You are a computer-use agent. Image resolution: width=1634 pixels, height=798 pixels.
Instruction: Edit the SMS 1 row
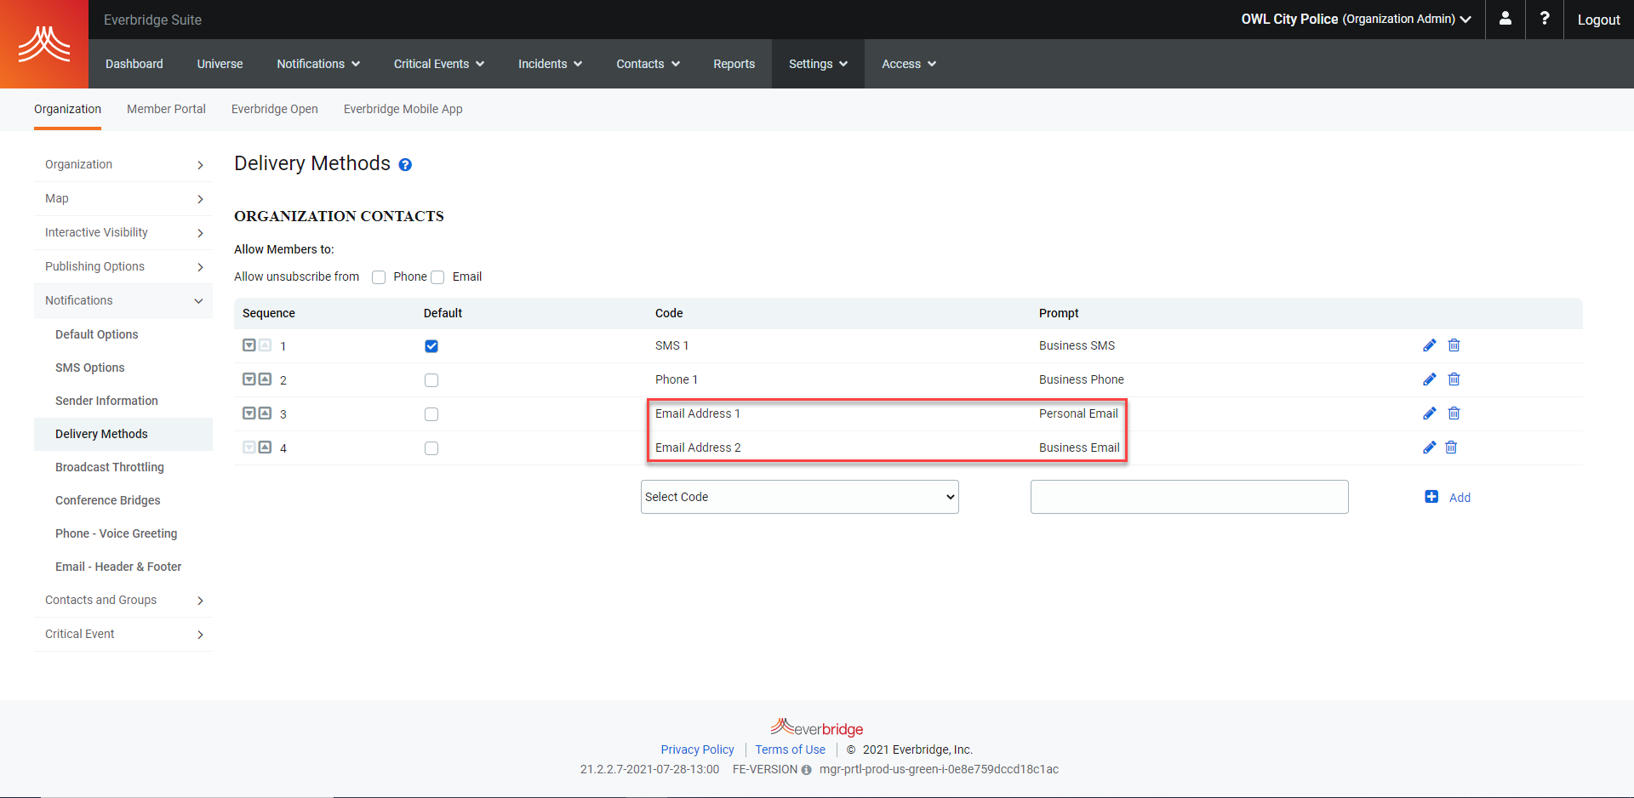pyautogui.click(x=1429, y=345)
